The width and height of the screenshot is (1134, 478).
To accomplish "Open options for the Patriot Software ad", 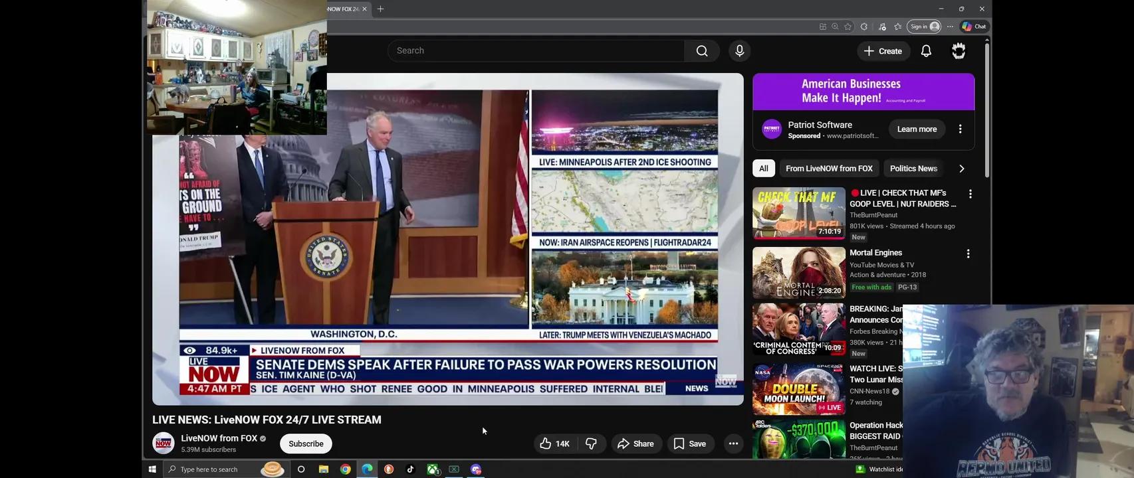I will [960, 129].
